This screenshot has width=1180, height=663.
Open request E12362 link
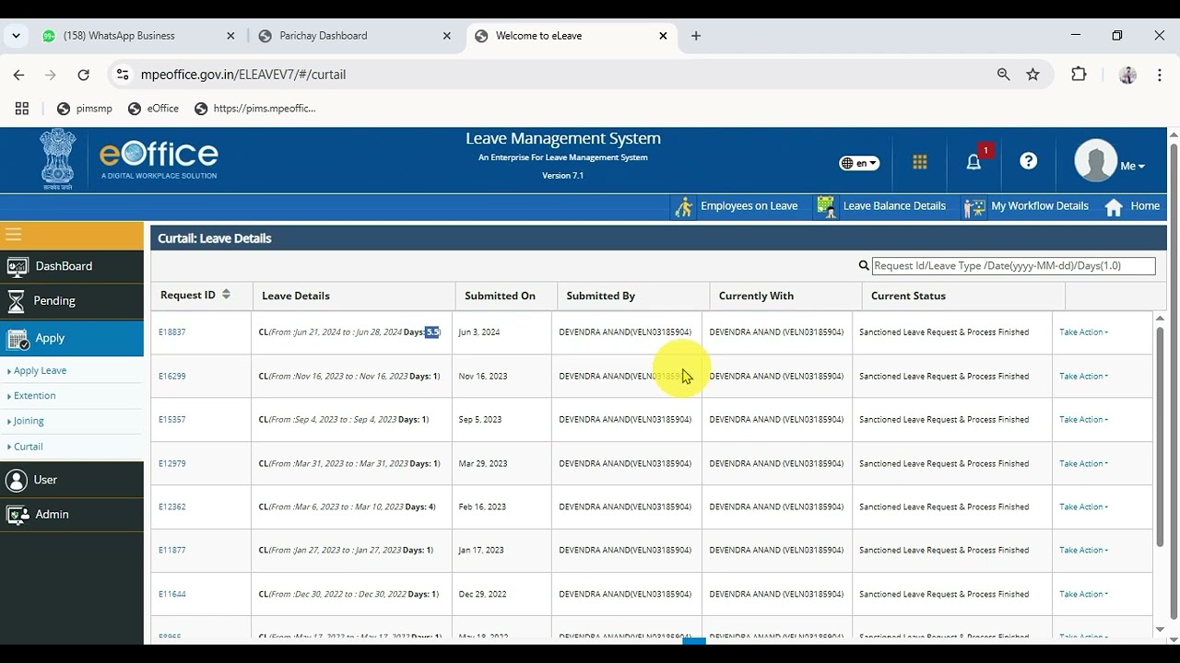click(172, 506)
